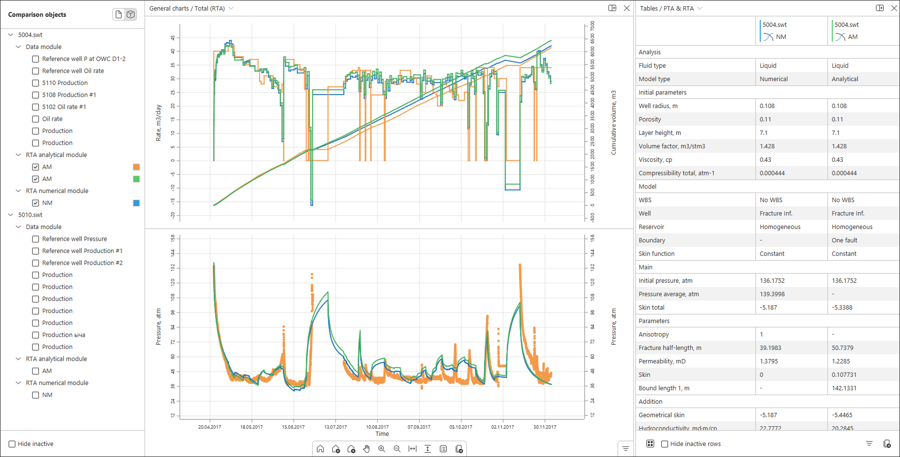Collapse the RTA analytical module under 5004.swt
This screenshot has height=457, width=900.
tap(18, 155)
